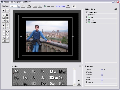120x90 pixels.
Task: Click the Browse fonts toolbar button
Action: click(x=40, y=6)
